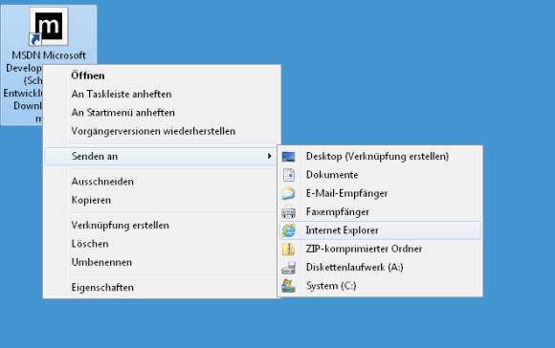Click the floppy drive A: icon

pyautogui.click(x=288, y=268)
